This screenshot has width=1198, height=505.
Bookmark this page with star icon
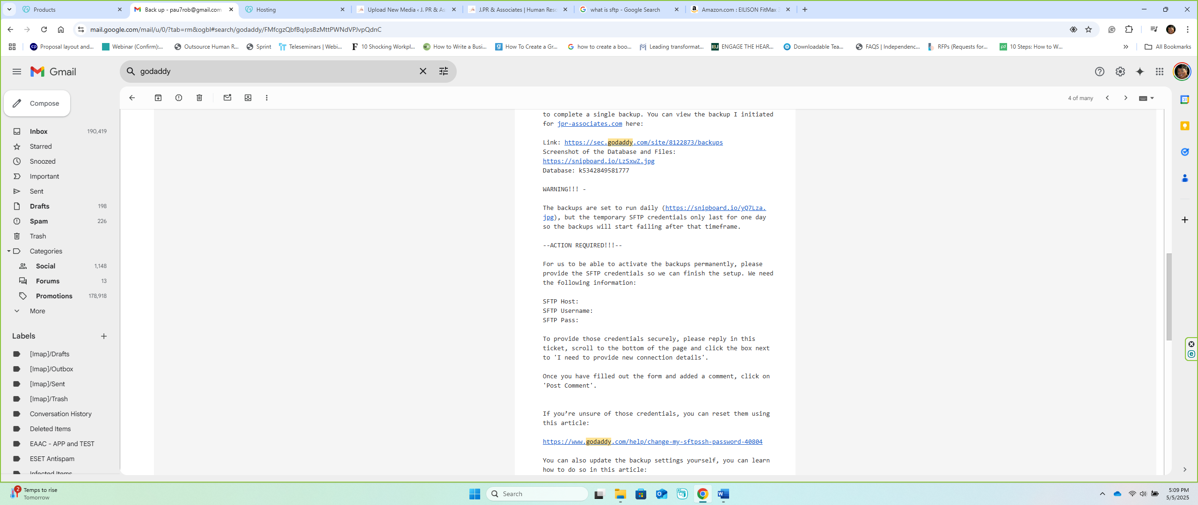pos(1088,29)
